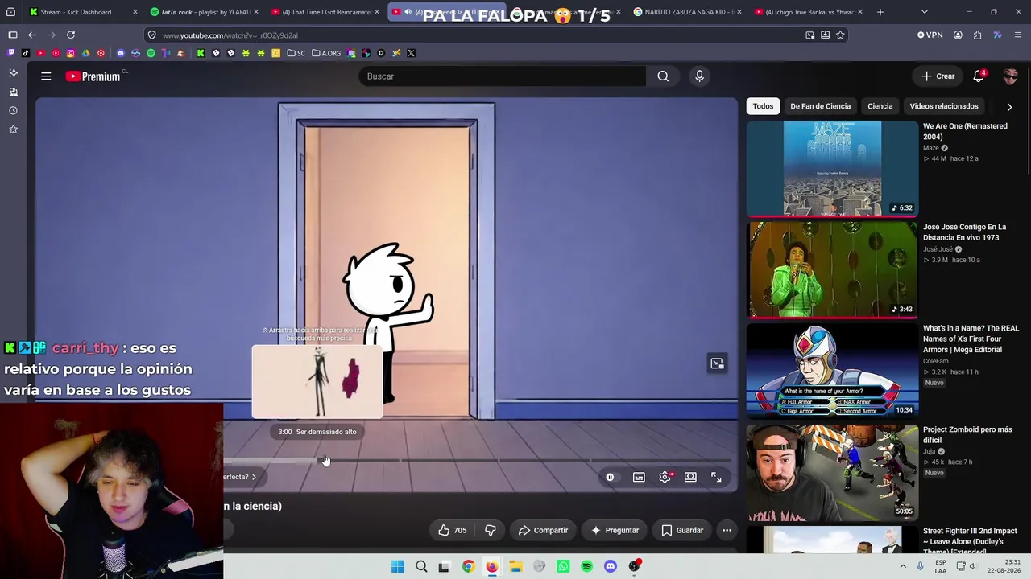
Task: Switch to theater mode
Action: pos(690,477)
